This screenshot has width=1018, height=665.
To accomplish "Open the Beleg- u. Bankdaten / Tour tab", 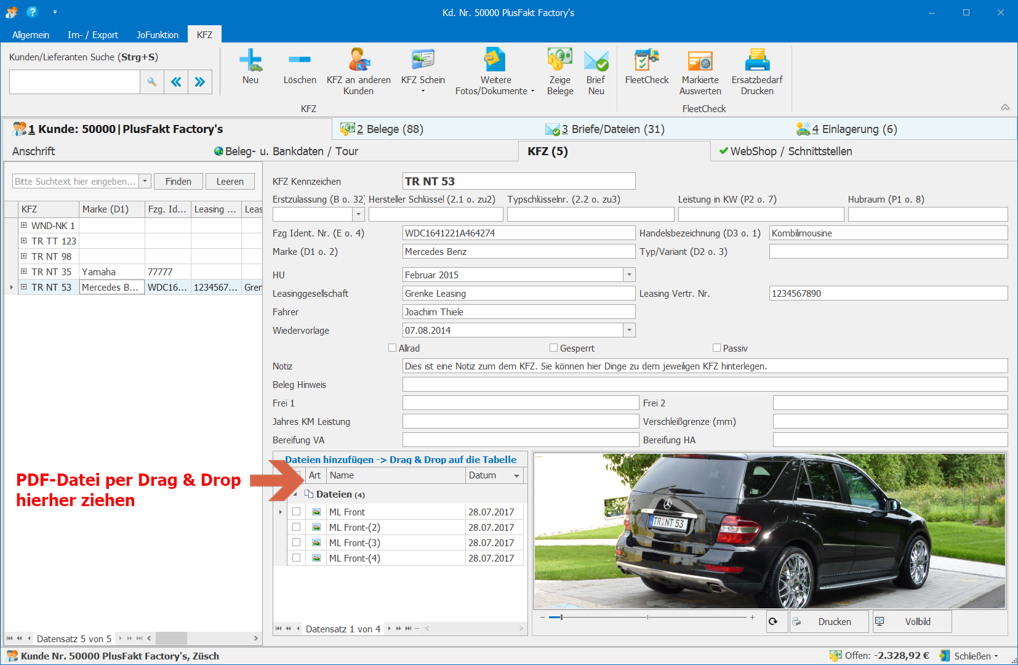I will point(286,151).
